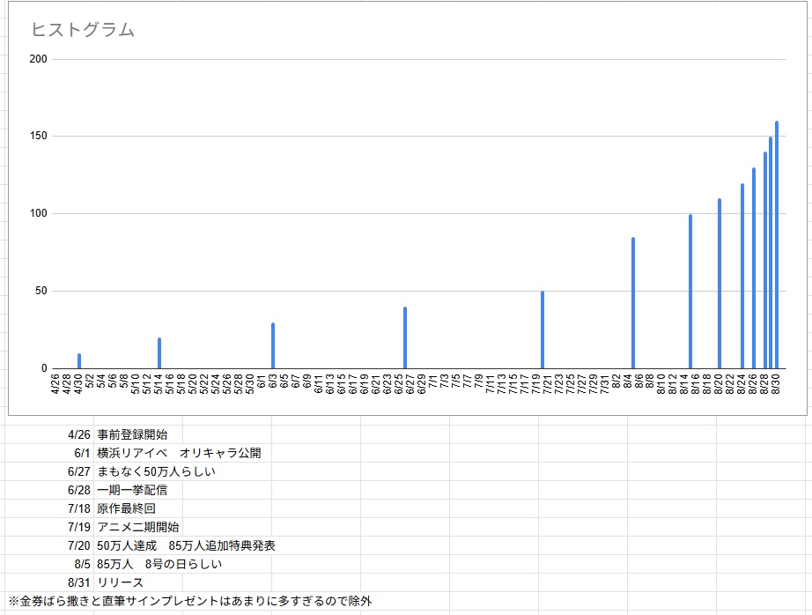
Task: Select the bar at 7/20 reaching 50
Action: click(543, 330)
